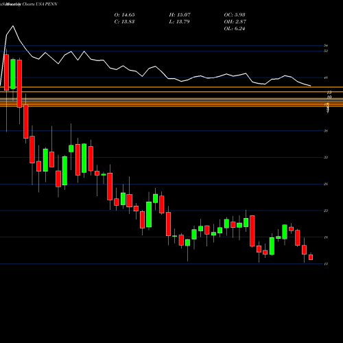Viewport: 343px width, 343px height.
Task: Click the price axis label '32'
Action: [326, 157]
